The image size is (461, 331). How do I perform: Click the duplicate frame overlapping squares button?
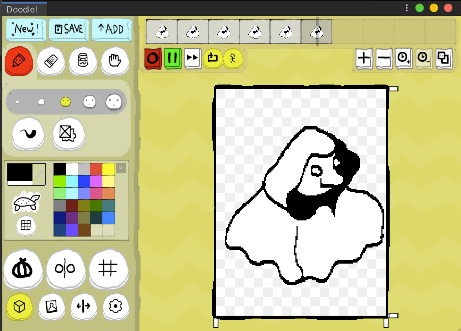[444, 58]
